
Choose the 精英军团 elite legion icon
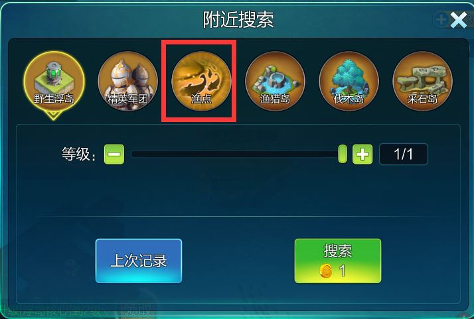point(127,82)
